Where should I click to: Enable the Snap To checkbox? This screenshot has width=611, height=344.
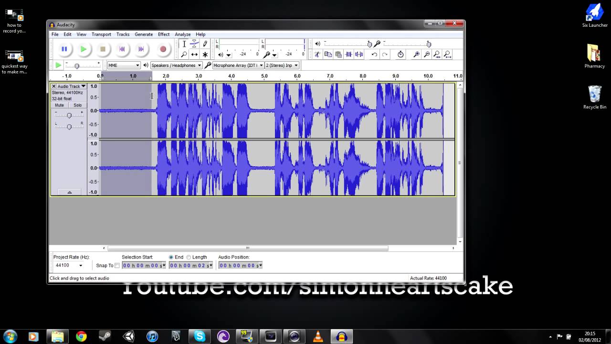(117, 266)
